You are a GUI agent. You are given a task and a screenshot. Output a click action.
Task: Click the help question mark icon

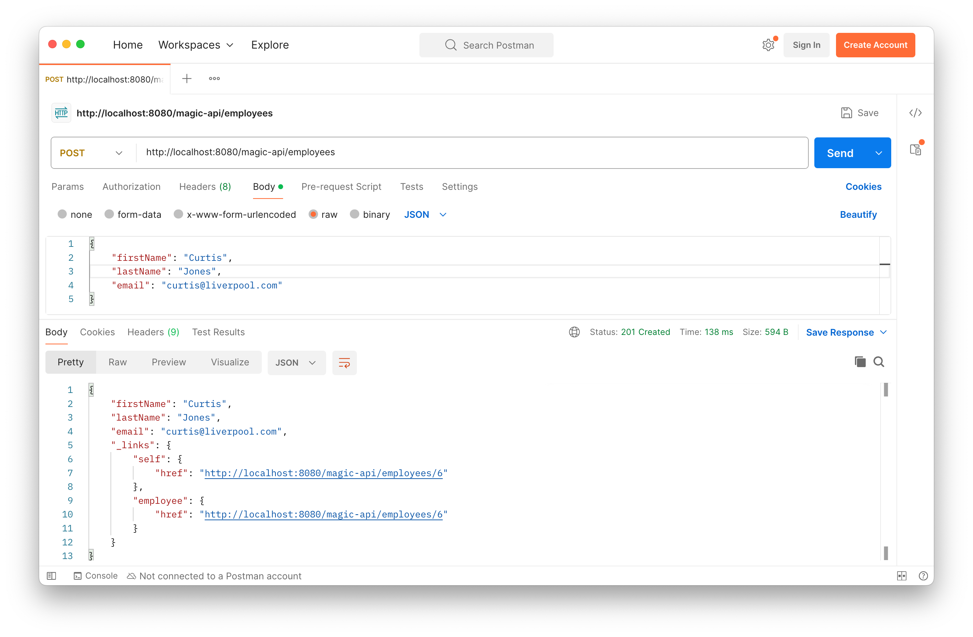(923, 576)
